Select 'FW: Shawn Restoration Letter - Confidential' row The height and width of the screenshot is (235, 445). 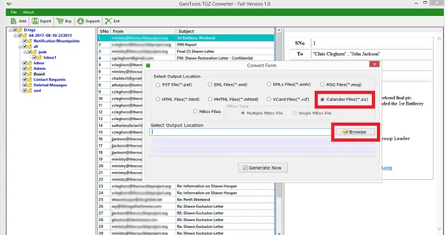pyautogui.click(x=186, y=58)
